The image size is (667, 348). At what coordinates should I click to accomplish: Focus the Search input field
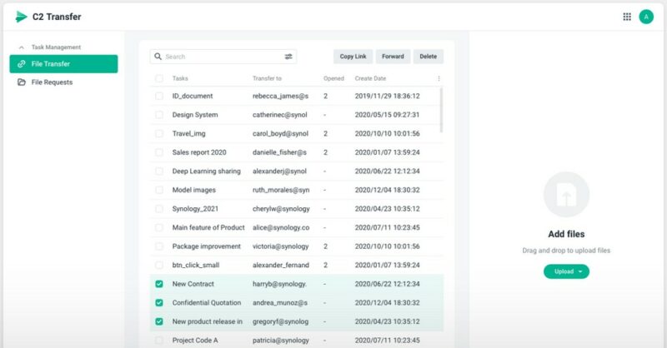[223, 57]
